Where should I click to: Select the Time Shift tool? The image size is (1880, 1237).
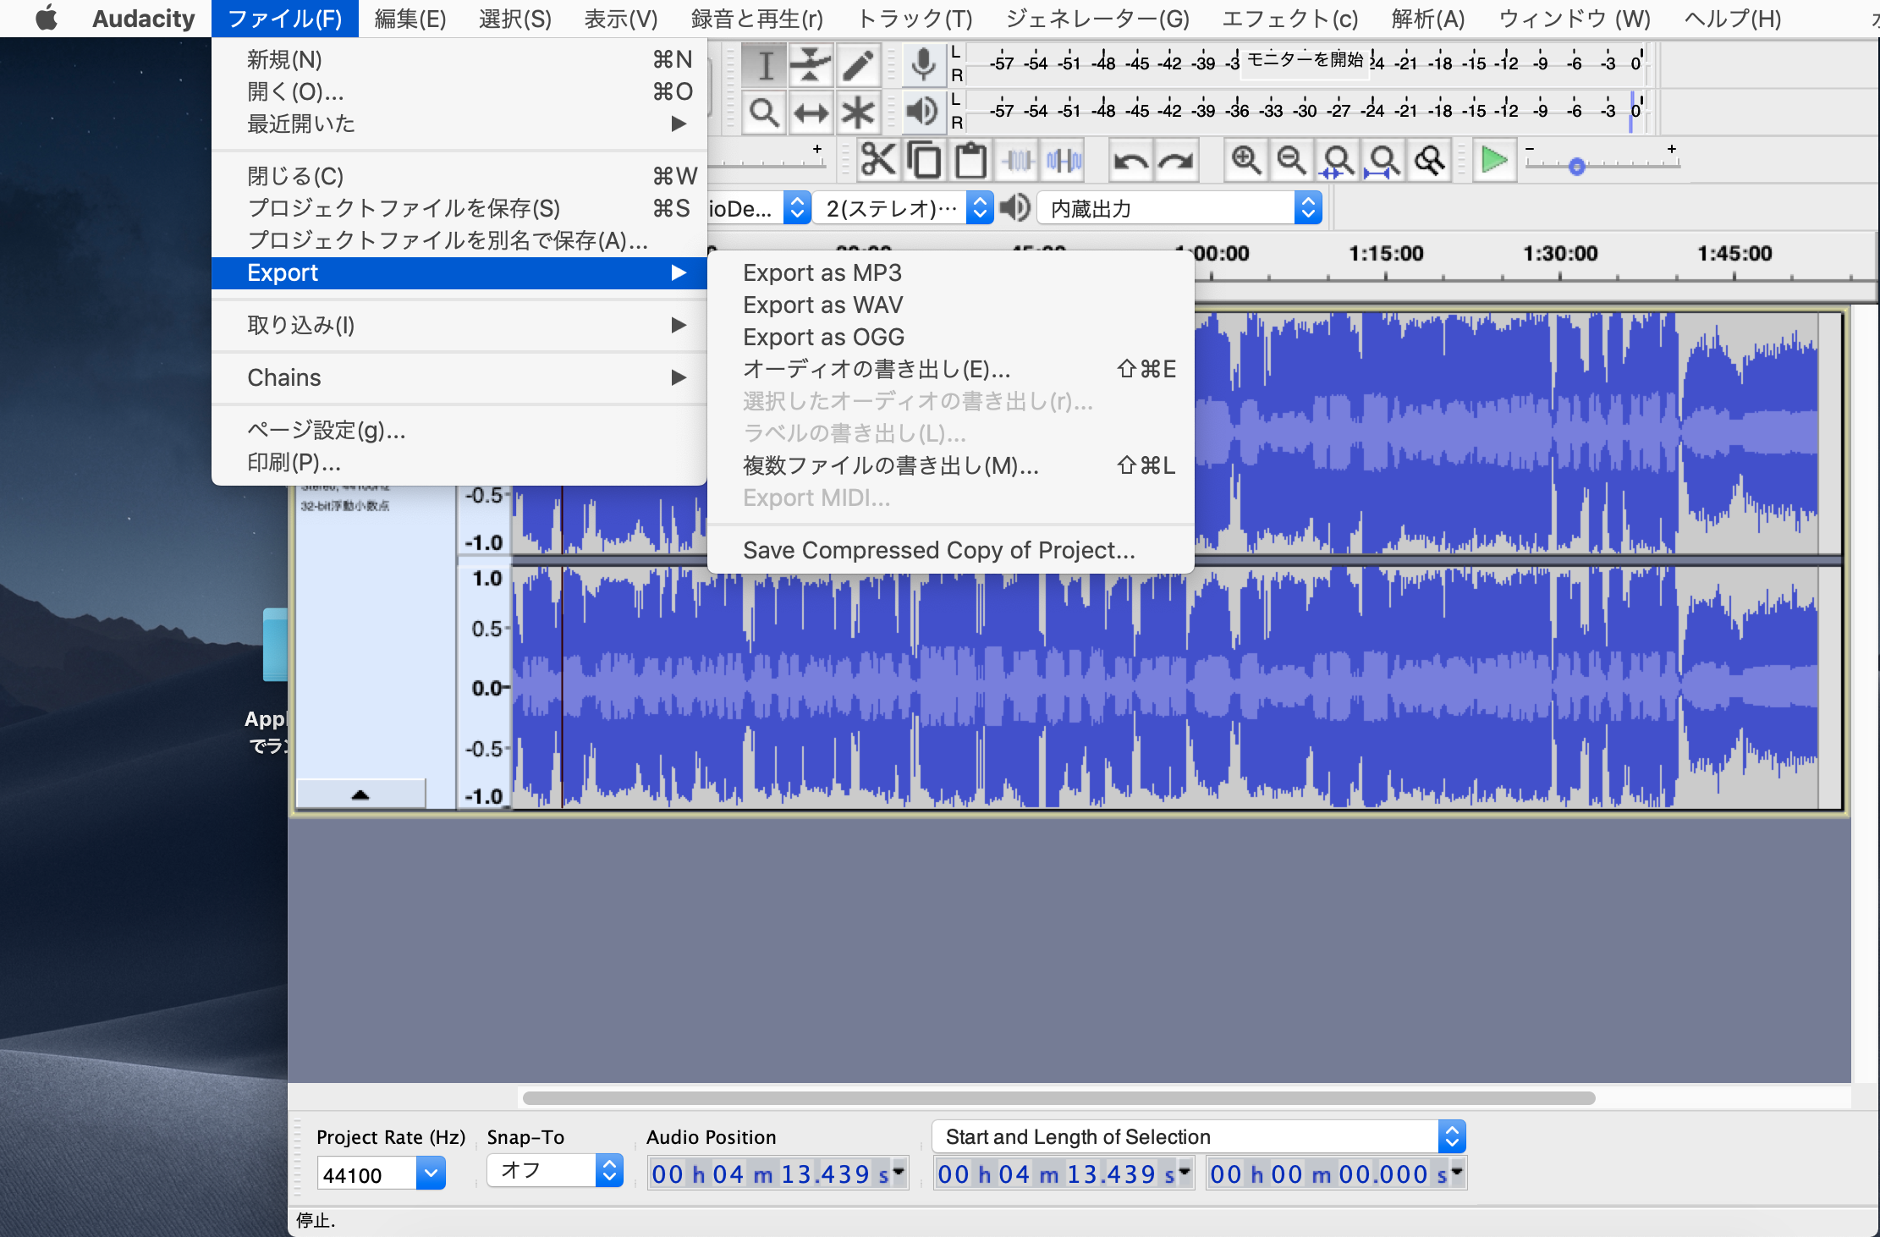point(811,112)
